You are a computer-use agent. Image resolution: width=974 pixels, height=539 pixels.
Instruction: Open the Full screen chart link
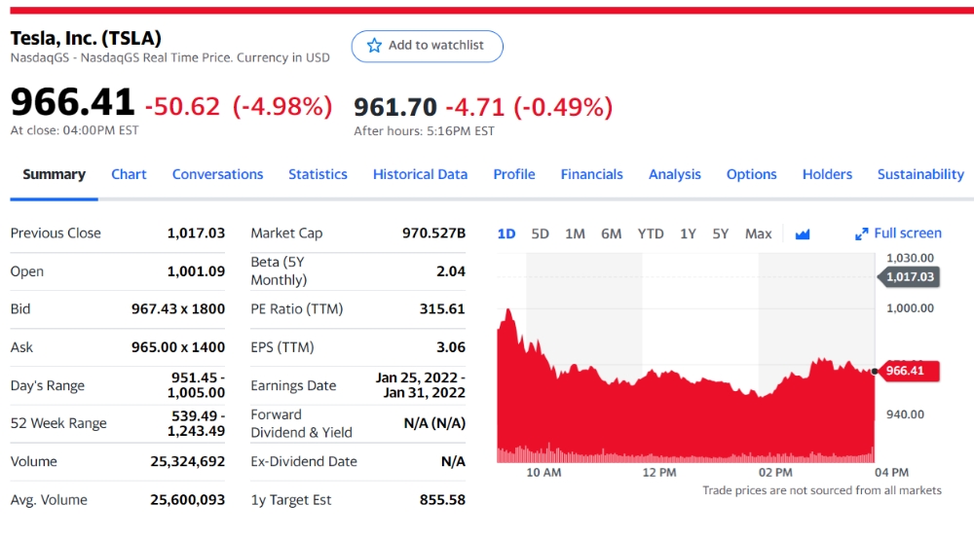pos(908,234)
